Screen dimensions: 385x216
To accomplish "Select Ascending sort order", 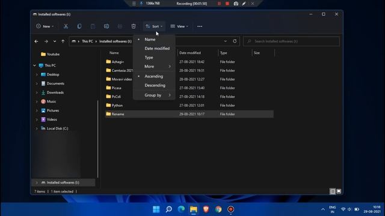I will 154,76.
